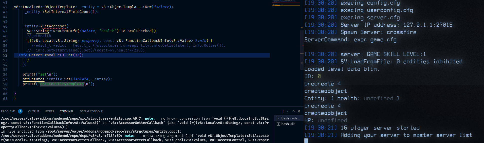The width and height of the screenshot is (484, 143).
Task: Switch to the PROBLEMS tab
Action: point(8,111)
